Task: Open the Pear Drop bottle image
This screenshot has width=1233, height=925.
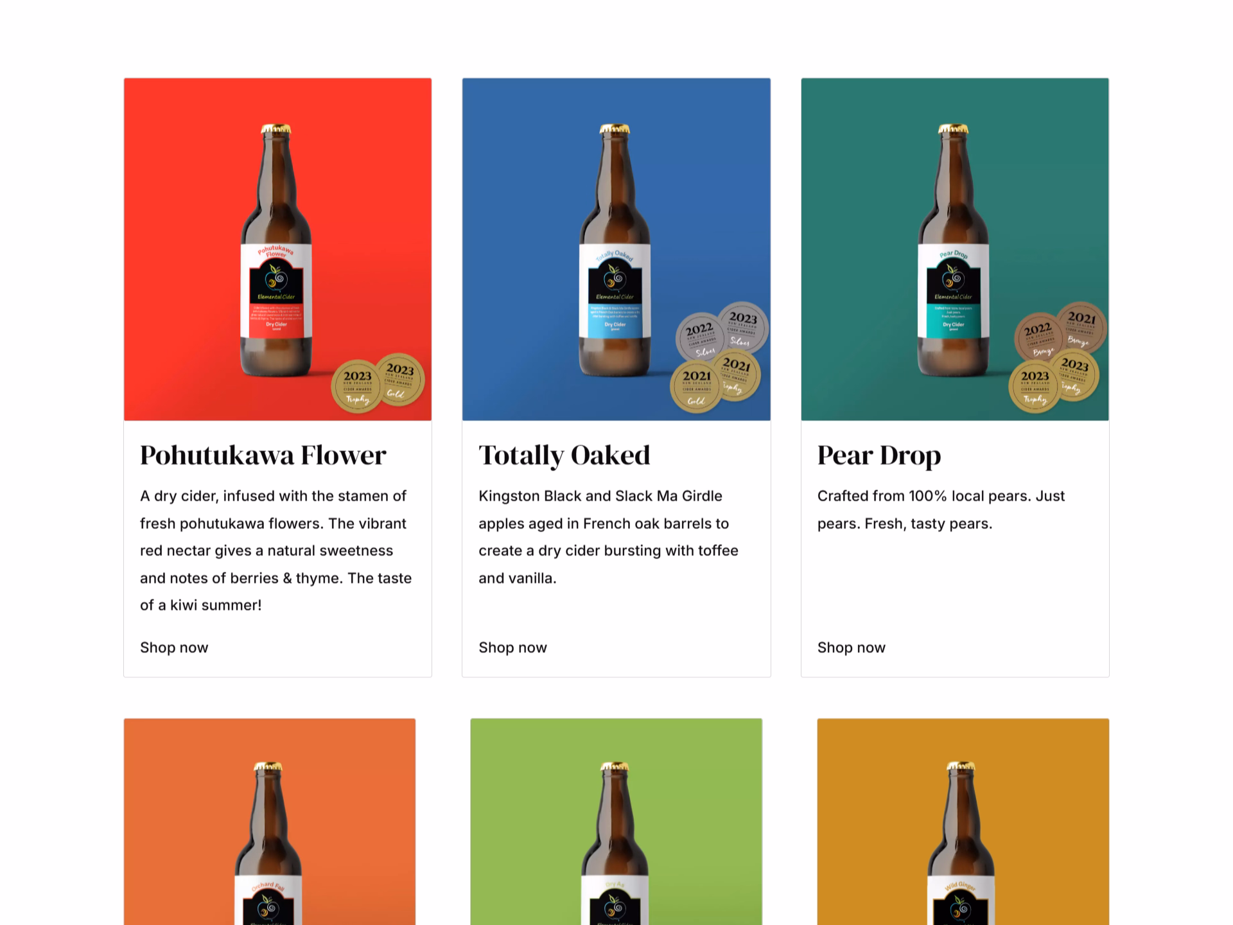Action: [x=955, y=249]
